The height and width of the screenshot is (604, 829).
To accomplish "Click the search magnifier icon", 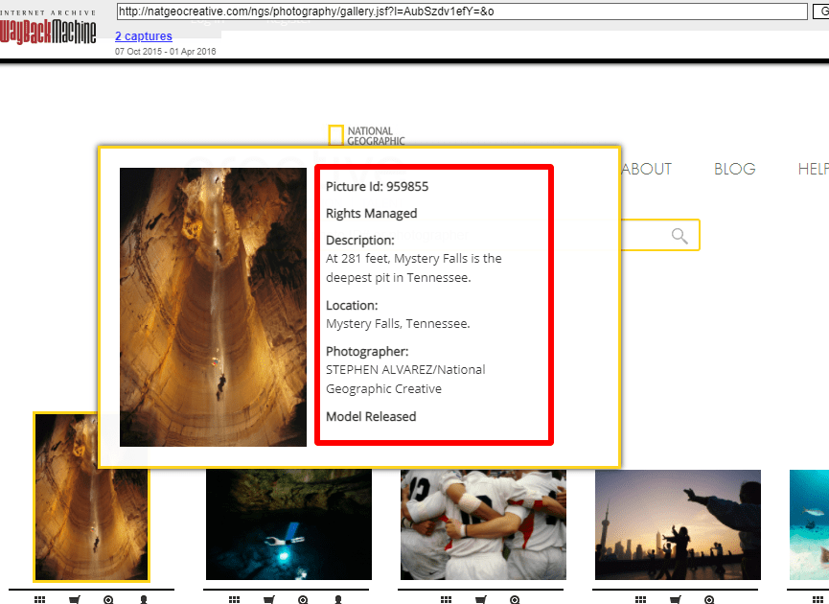I will pyautogui.click(x=679, y=236).
